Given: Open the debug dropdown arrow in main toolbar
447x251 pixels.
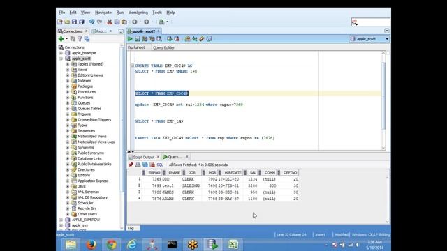Looking at the screenshot, I should pos(168,22).
